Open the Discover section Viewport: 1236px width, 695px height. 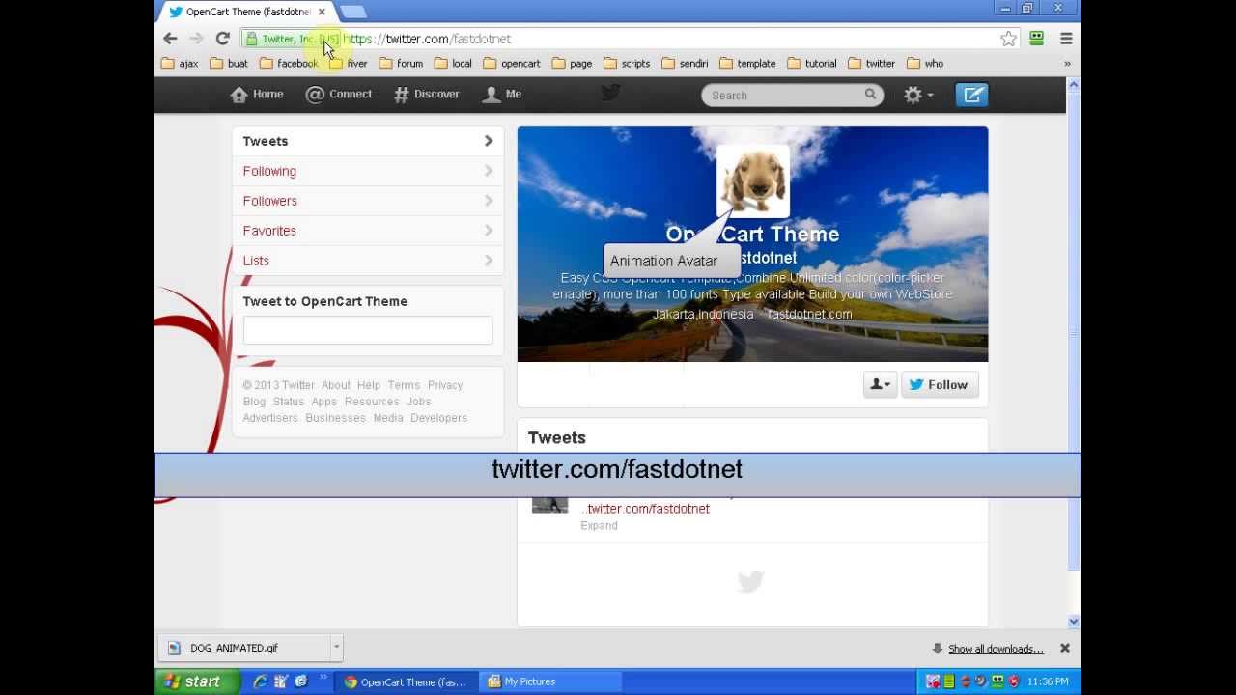tap(427, 94)
